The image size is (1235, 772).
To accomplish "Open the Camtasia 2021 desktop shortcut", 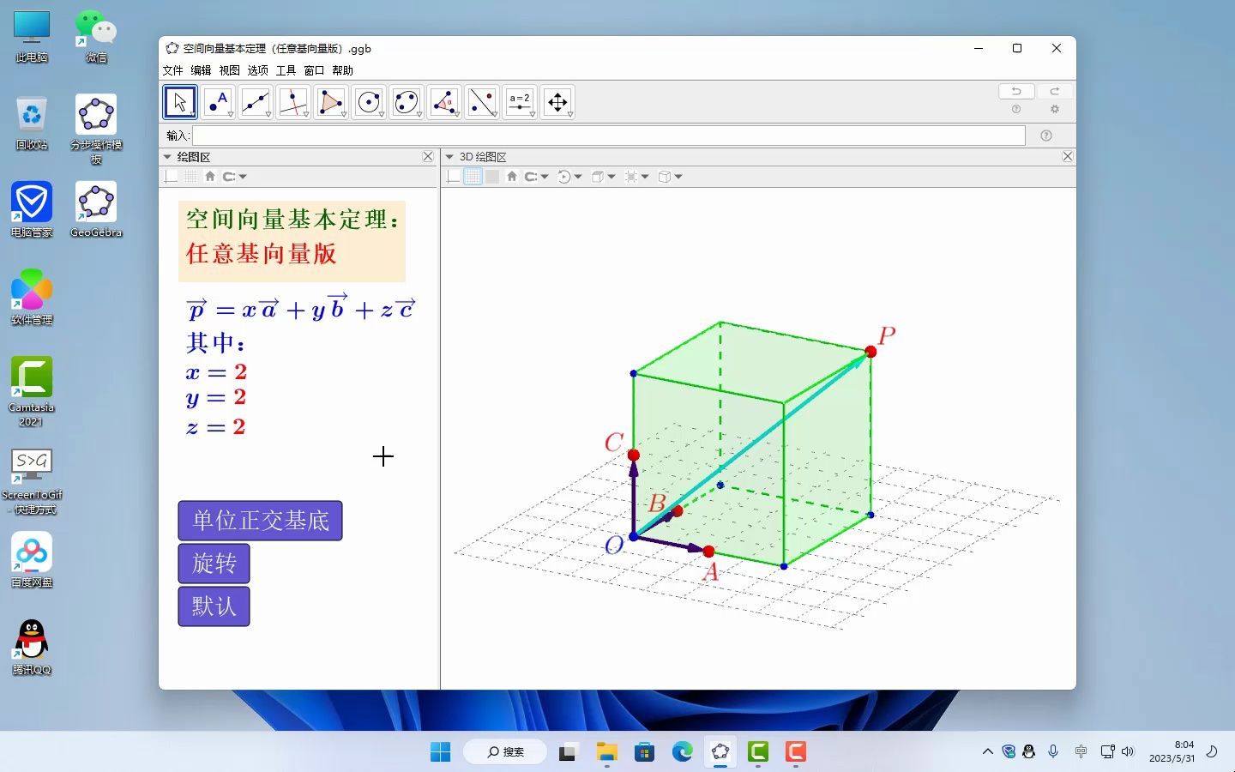I will pyautogui.click(x=32, y=391).
